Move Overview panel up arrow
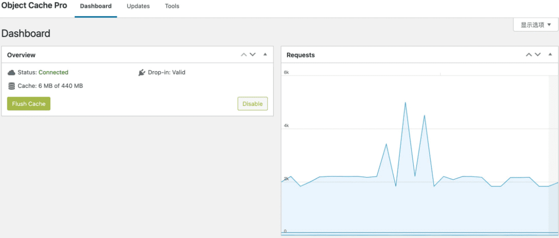Image resolution: width=559 pixels, height=238 pixels. [x=244, y=55]
